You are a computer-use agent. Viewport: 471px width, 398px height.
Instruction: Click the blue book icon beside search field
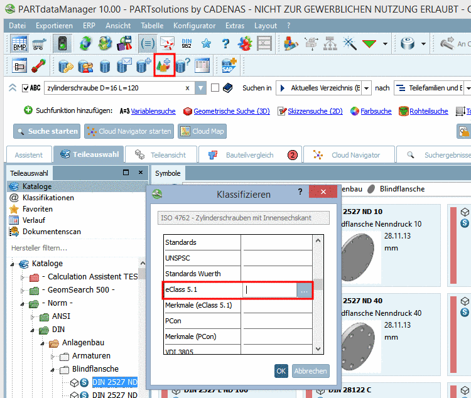click(228, 88)
